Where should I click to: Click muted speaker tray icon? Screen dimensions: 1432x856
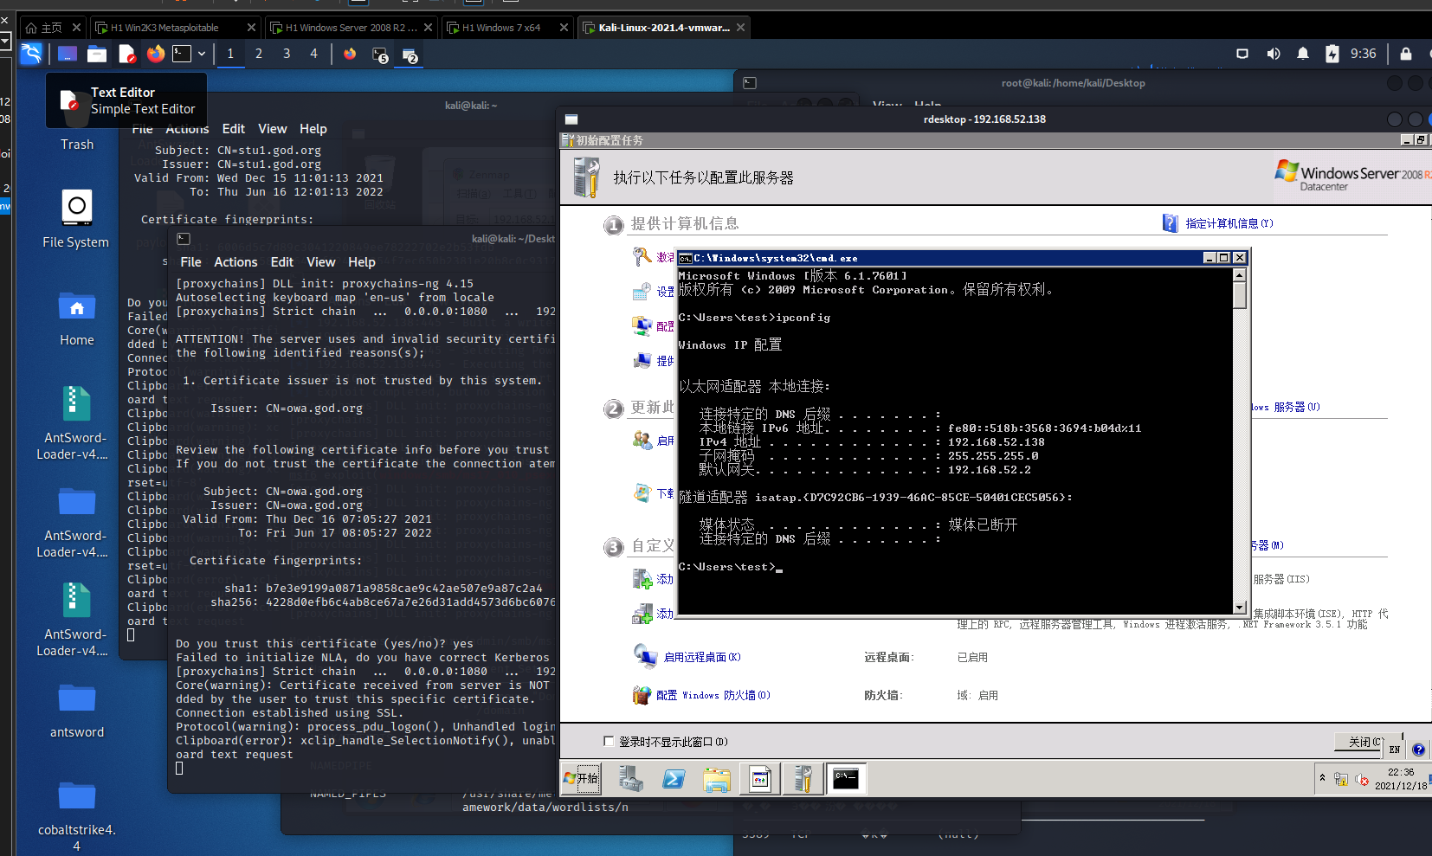[x=1361, y=780]
